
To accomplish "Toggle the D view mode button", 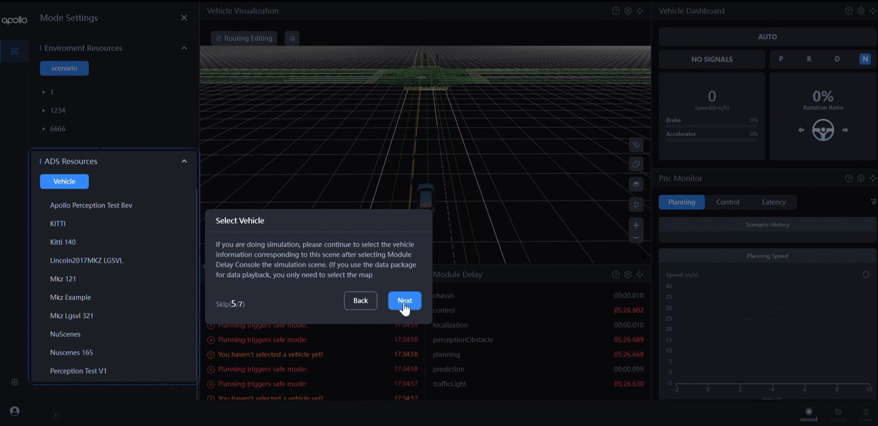I will 636,205.
